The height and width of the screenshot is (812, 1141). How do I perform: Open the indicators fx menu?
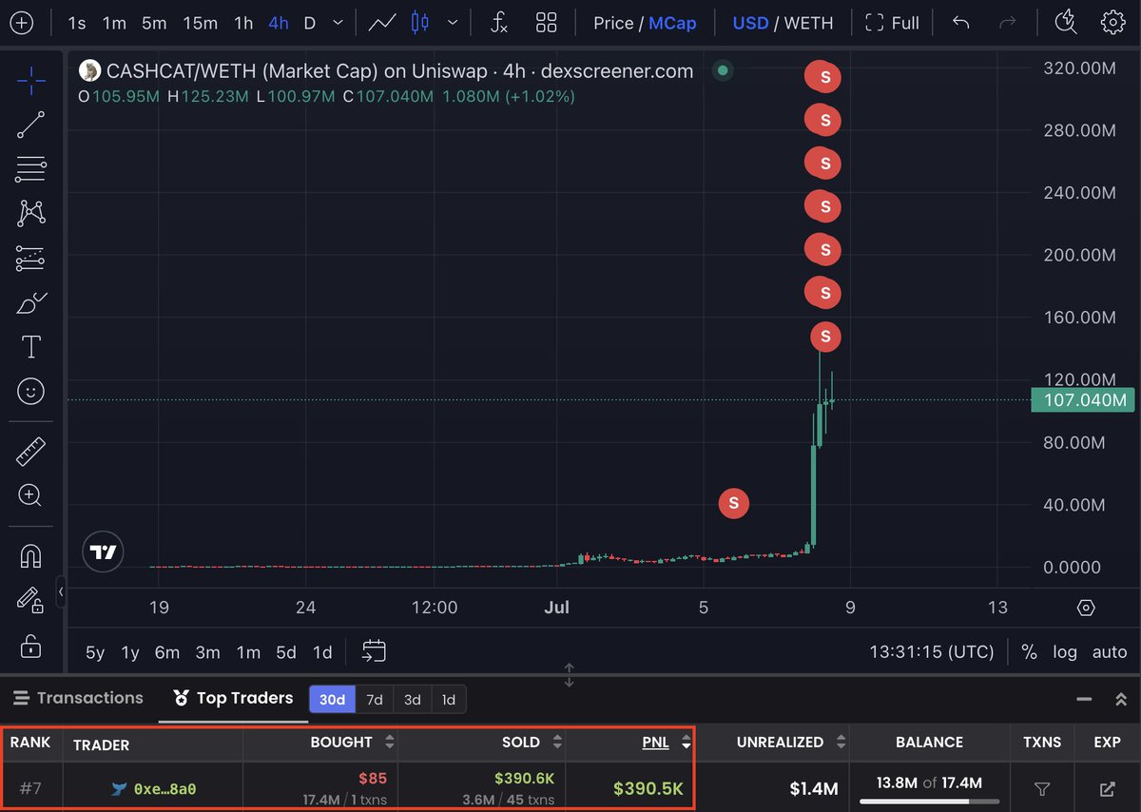tap(499, 23)
